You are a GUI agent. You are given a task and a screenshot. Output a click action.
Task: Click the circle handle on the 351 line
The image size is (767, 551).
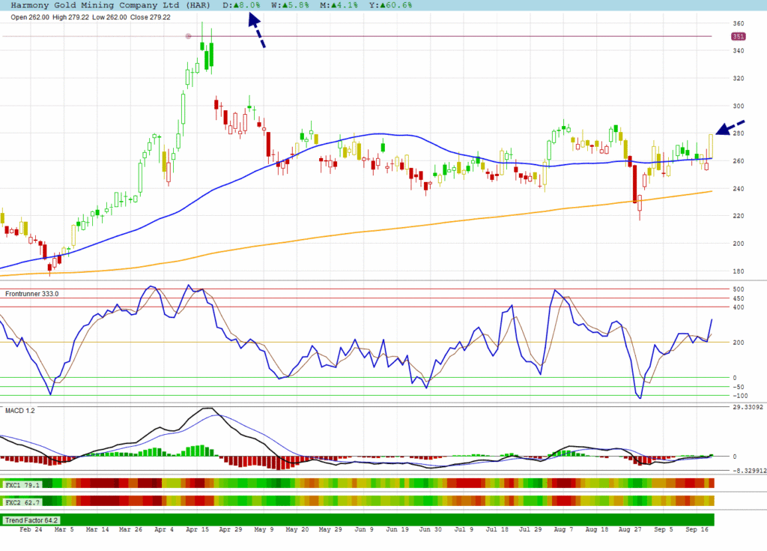188,36
